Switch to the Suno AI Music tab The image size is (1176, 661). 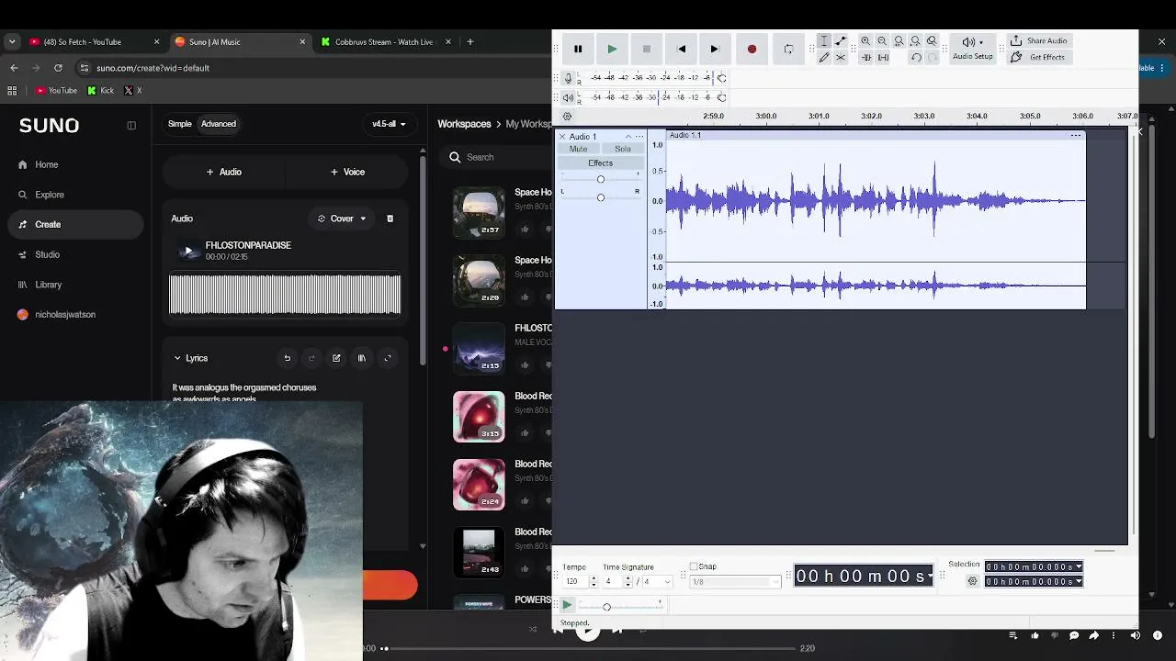pos(242,41)
